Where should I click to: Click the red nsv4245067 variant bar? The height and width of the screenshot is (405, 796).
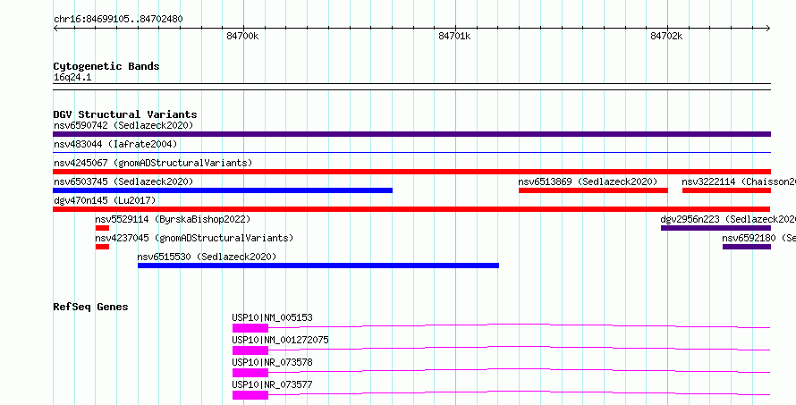[411, 172]
